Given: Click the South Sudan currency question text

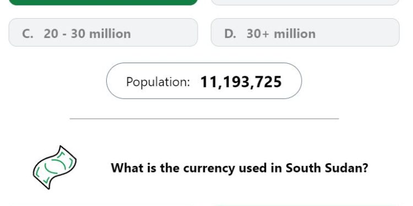Looking at the screenshot, I should coord(240,168).
